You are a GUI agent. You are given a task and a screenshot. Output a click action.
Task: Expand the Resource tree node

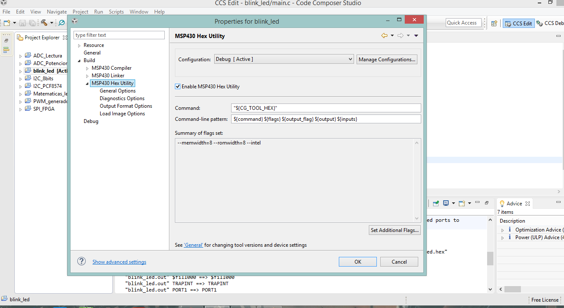pyautogui.click(x=79, y=46)
